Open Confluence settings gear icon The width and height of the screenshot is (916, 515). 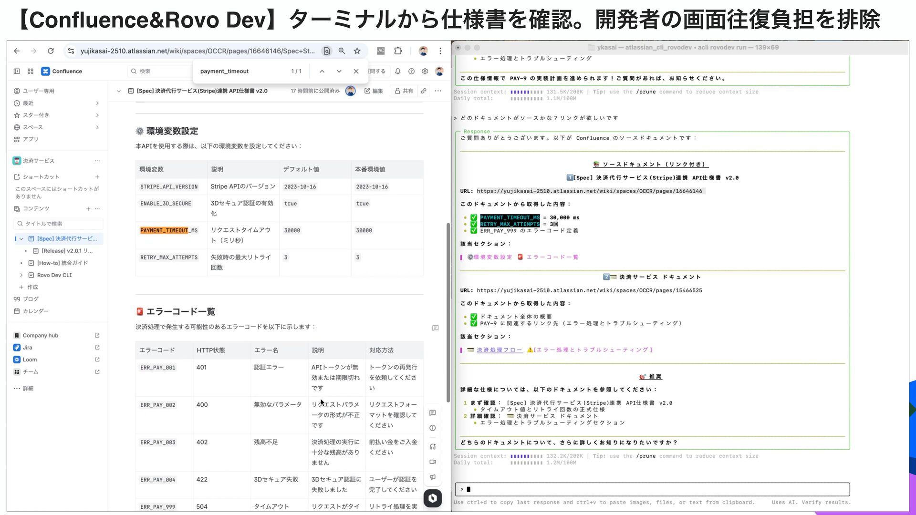[x=425, y=72]
